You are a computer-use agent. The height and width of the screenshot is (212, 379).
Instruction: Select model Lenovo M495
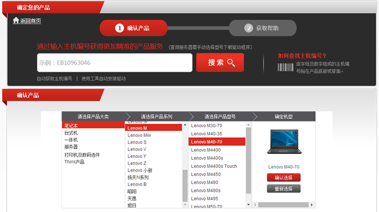(x=204, y=198)
